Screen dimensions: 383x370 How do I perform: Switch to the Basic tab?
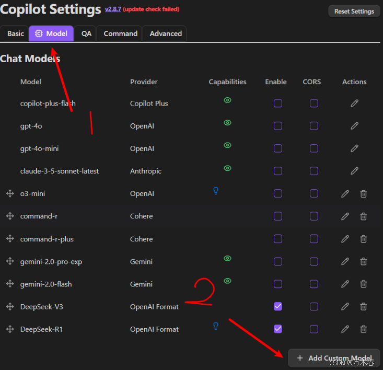tap(15, 33)
